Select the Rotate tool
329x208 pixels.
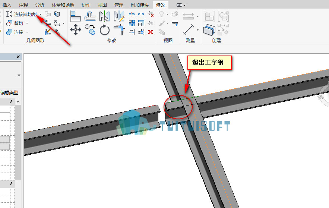(104, 30)
